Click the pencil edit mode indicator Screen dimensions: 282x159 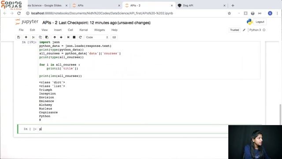244,30
